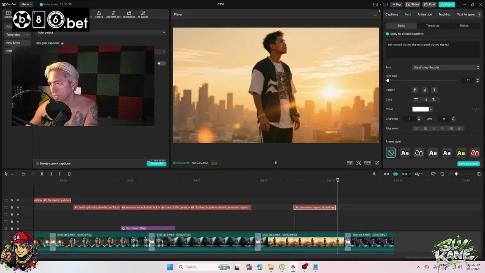Click the white text color swatch
This screenshot has height=273, width=485.
tap(420, 109)
